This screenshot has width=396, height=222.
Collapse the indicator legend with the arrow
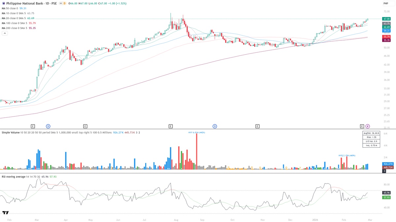point(5,33)
